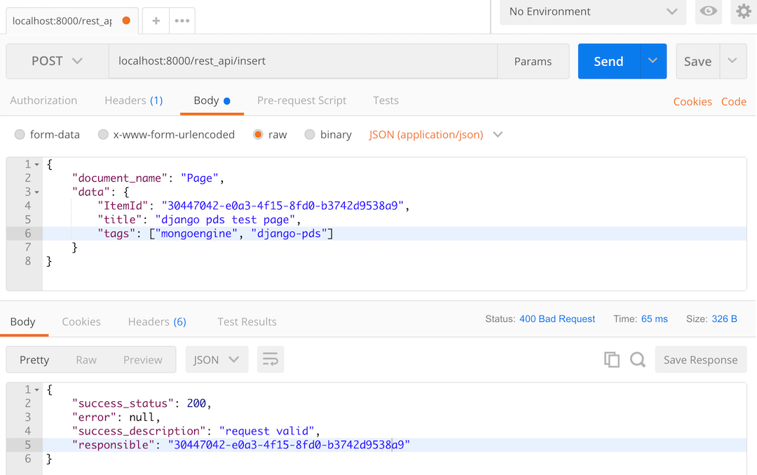The image size is (757, 475).
Task: Copy response body to clipboard
Action: pos(612,360)
